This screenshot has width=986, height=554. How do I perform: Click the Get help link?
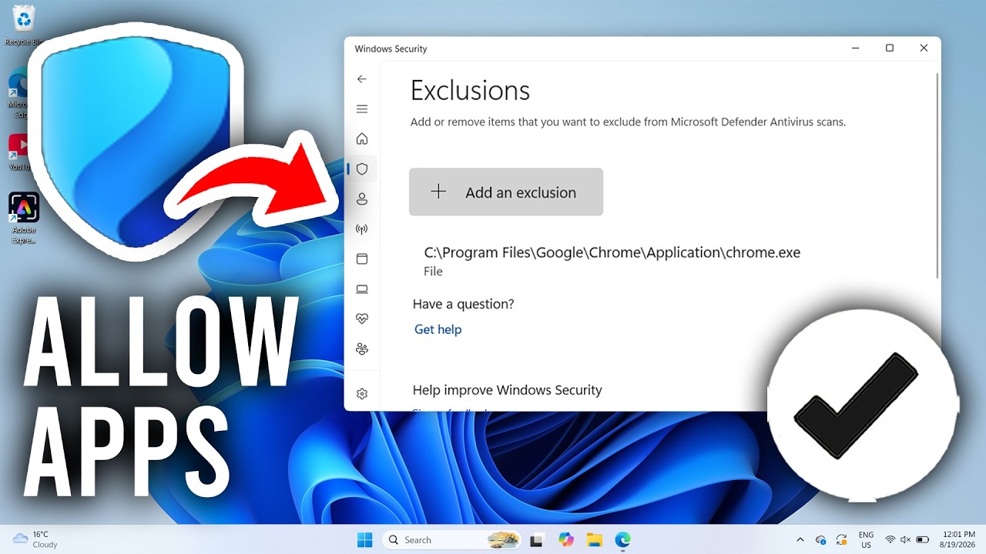coord(438,329)
